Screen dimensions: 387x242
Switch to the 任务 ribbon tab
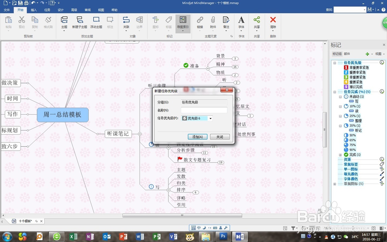(x=47, y=10)
